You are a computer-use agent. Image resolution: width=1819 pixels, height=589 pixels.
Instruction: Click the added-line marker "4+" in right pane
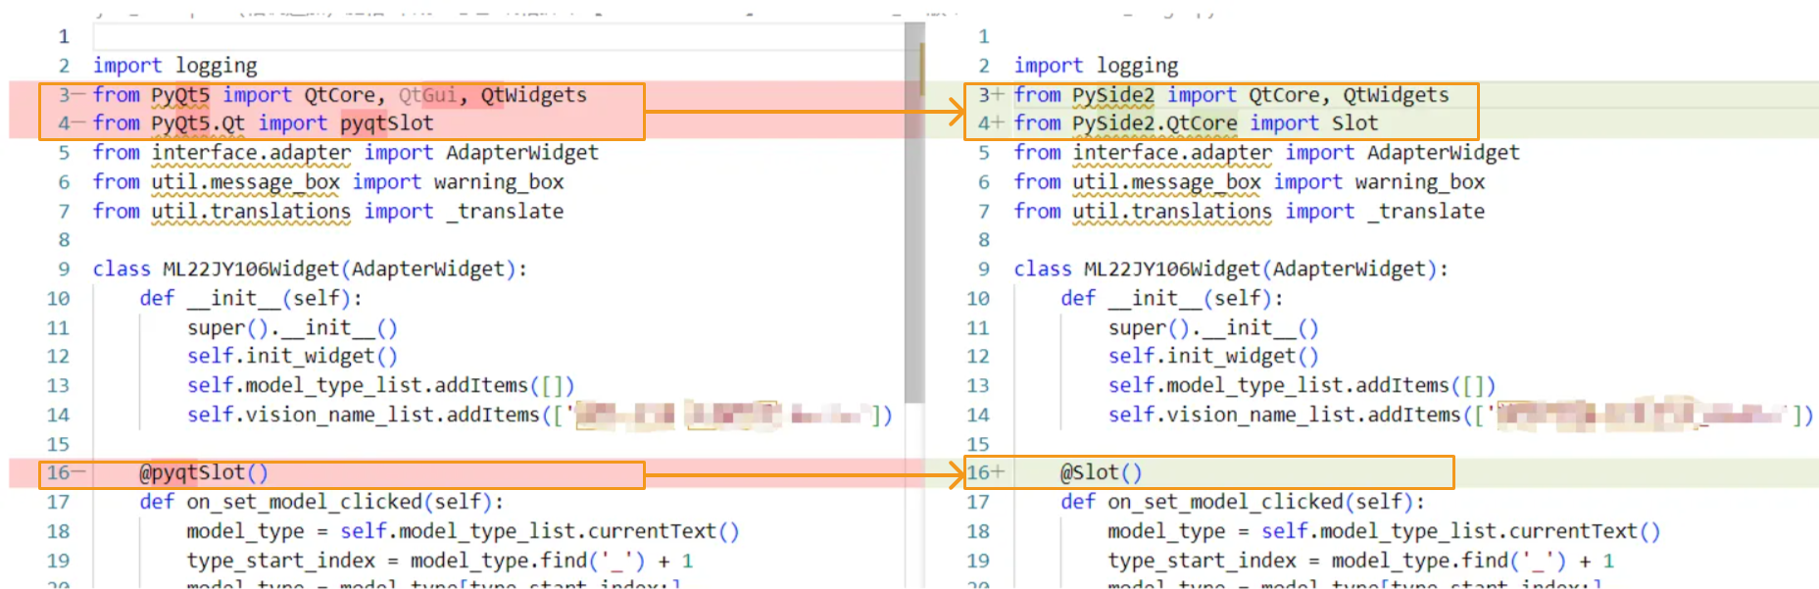991,123
